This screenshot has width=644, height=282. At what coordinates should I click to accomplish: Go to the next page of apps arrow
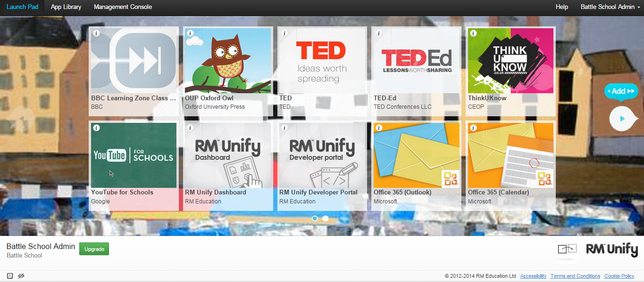pyautogui.click(x=622, y=119)
